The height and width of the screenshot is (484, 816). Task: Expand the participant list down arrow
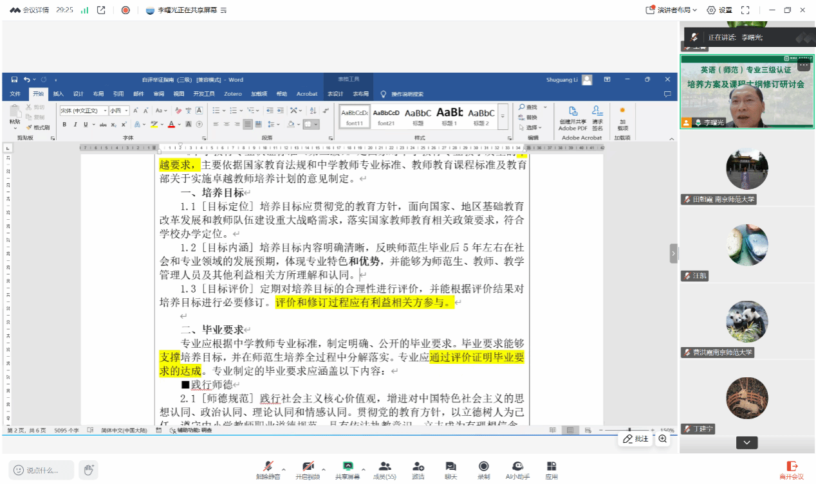click(x=746, y=442)
